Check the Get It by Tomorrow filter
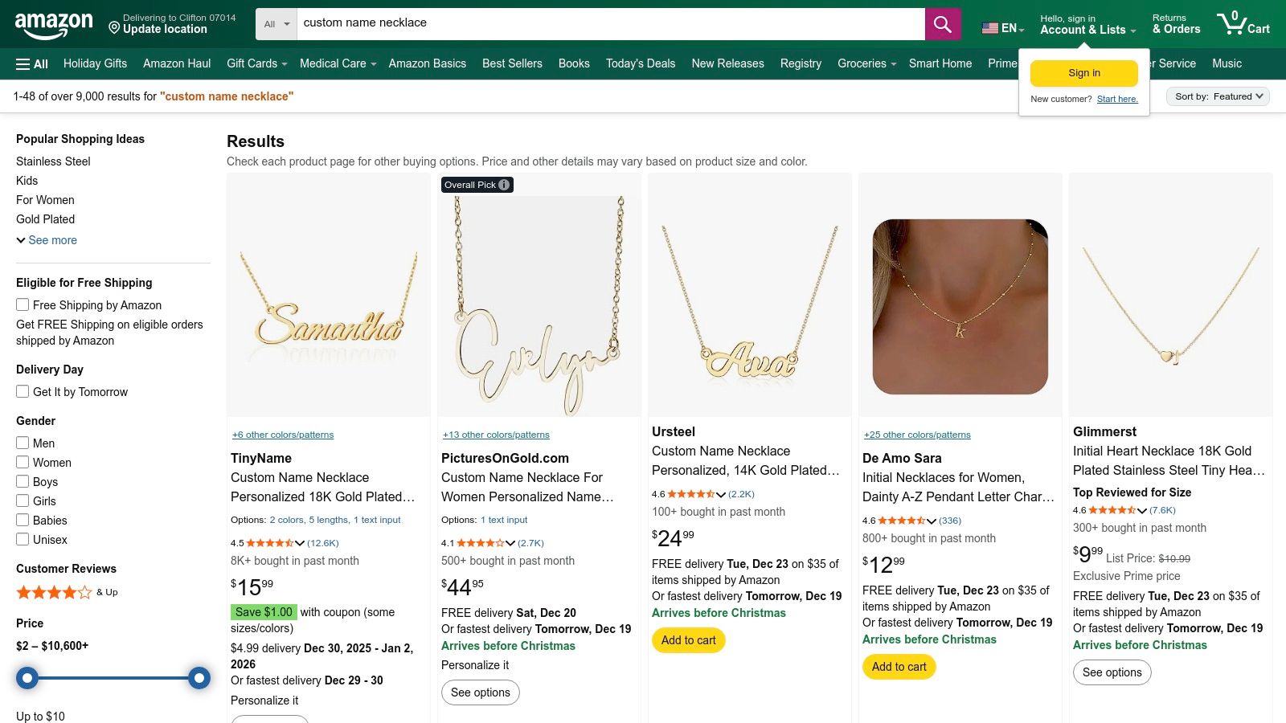 point(23,391)
